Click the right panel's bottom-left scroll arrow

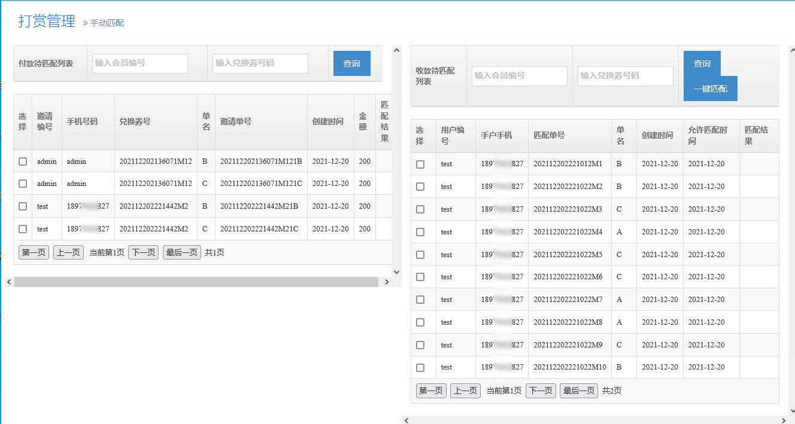pyautogui.click(x=407, y=420)
